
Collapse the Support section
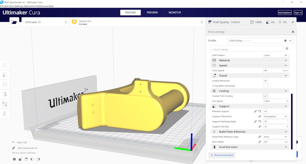tap(250, 106)
